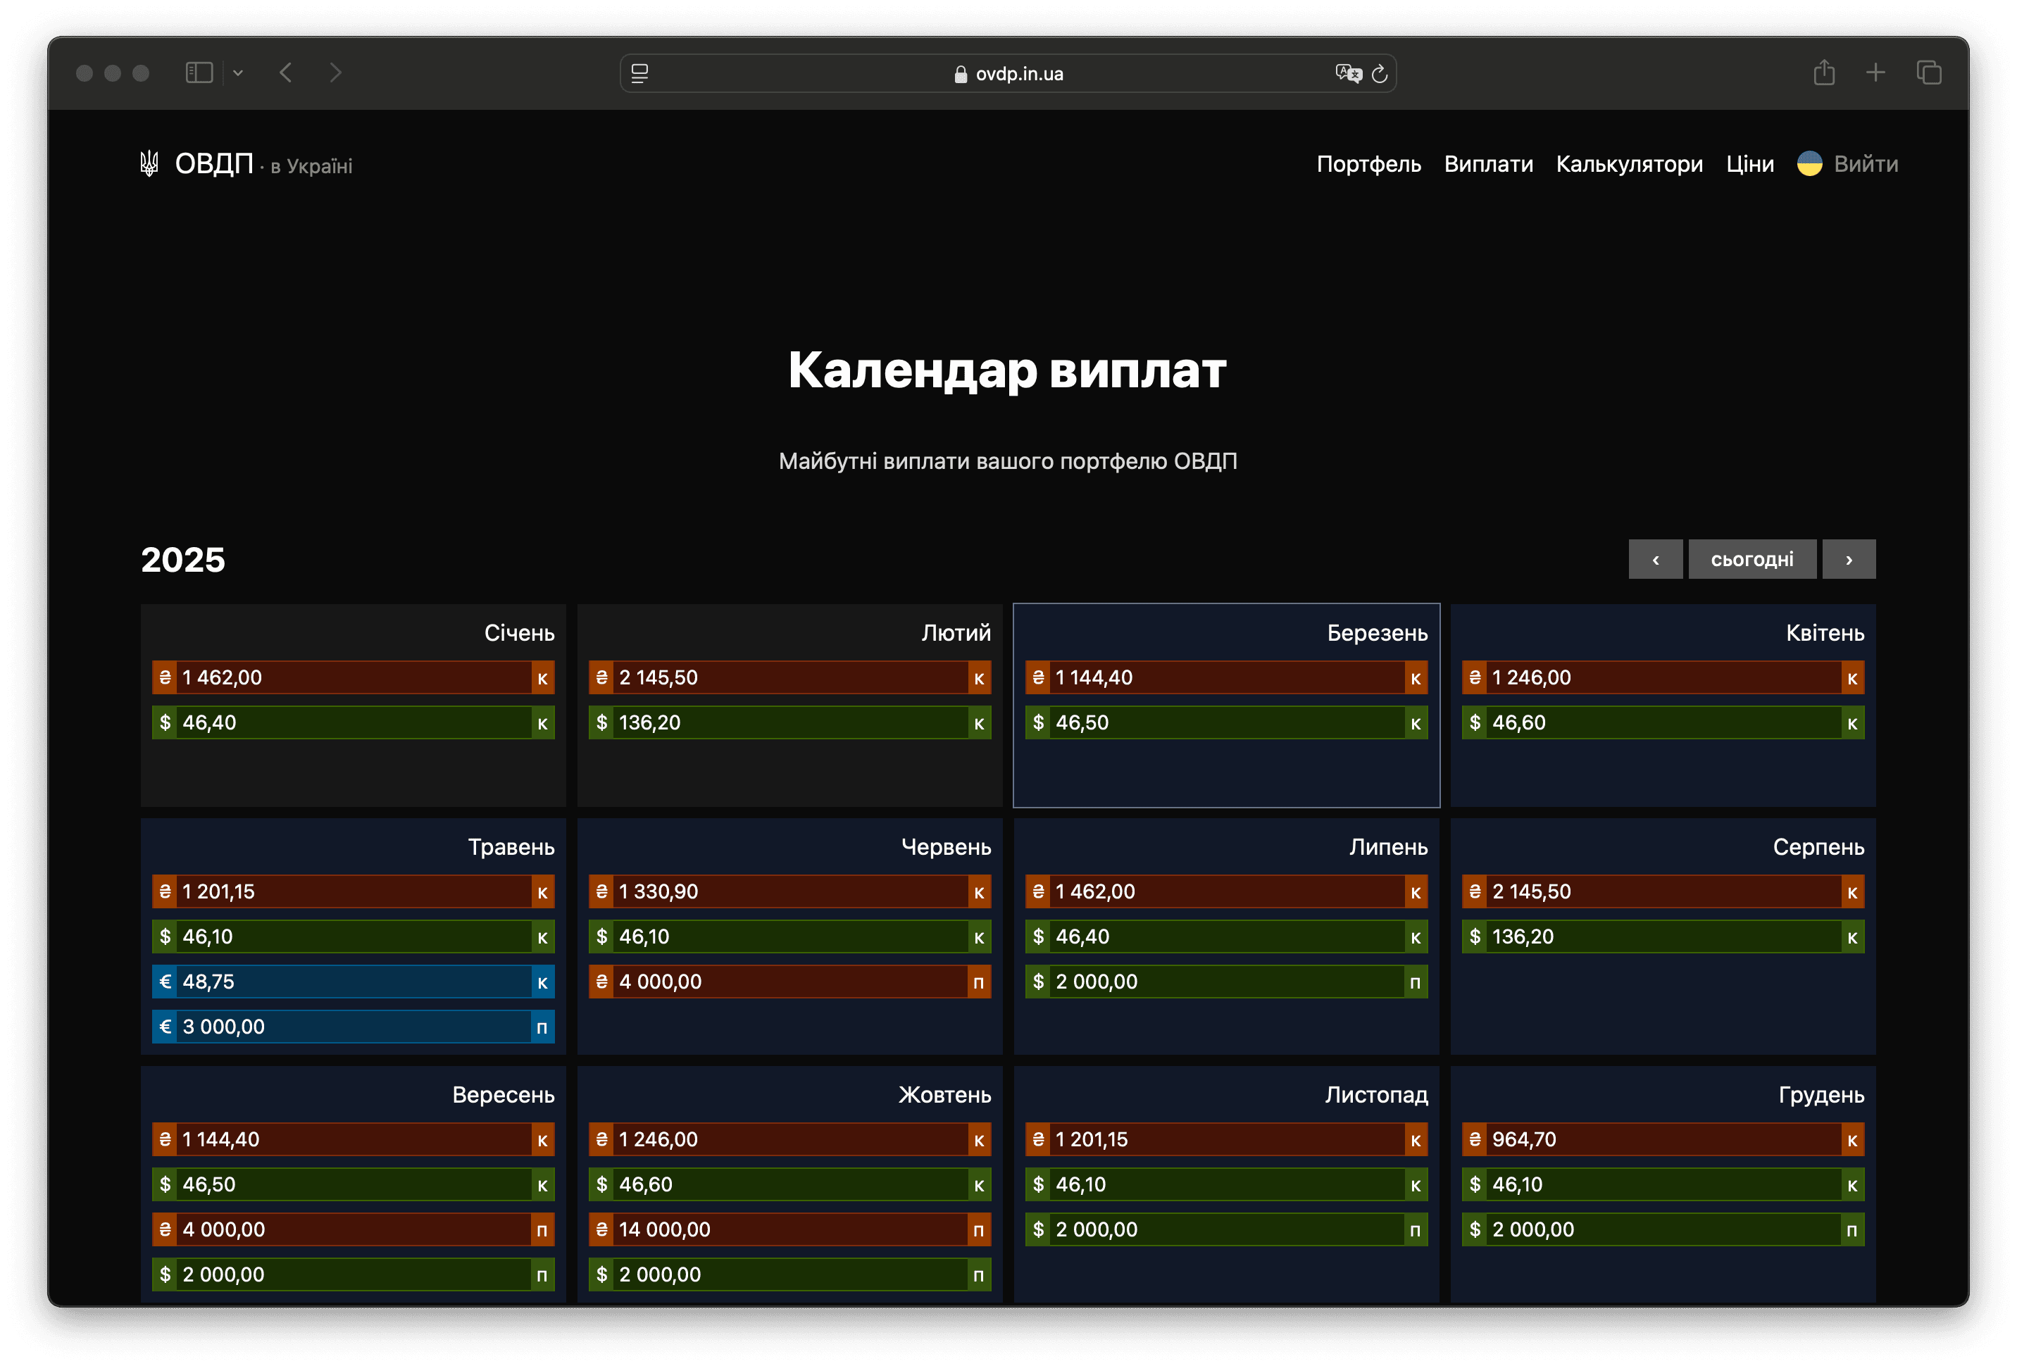Screen dimensions: 2017x1366
Task: Open the Портфель menu item
Action: click(x=1368, y=164)
